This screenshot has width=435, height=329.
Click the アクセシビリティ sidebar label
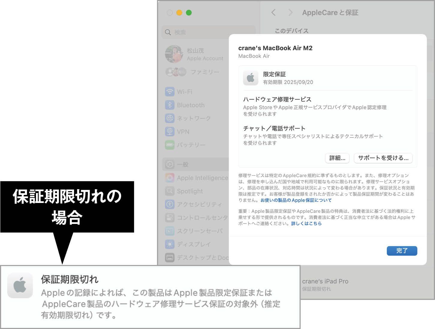199,204
